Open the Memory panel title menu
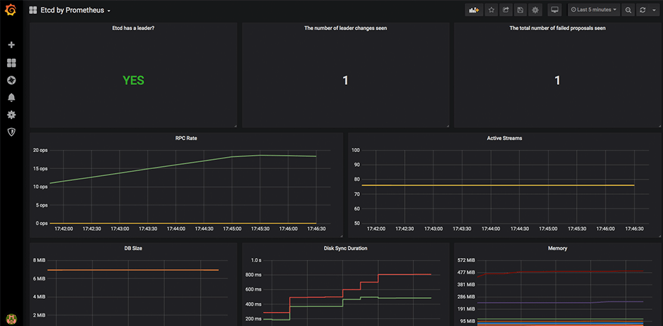Viewport: 663px width, 326px height. (557, 248)
